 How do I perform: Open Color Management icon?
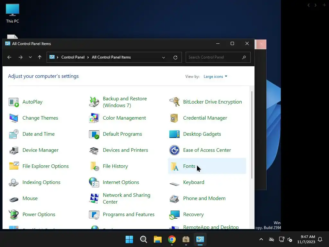(x=94, y=118)
